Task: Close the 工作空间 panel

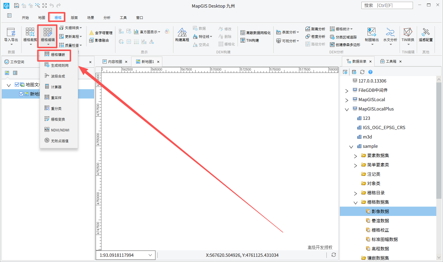Action: pyautogui.click(x=90, y=62)
